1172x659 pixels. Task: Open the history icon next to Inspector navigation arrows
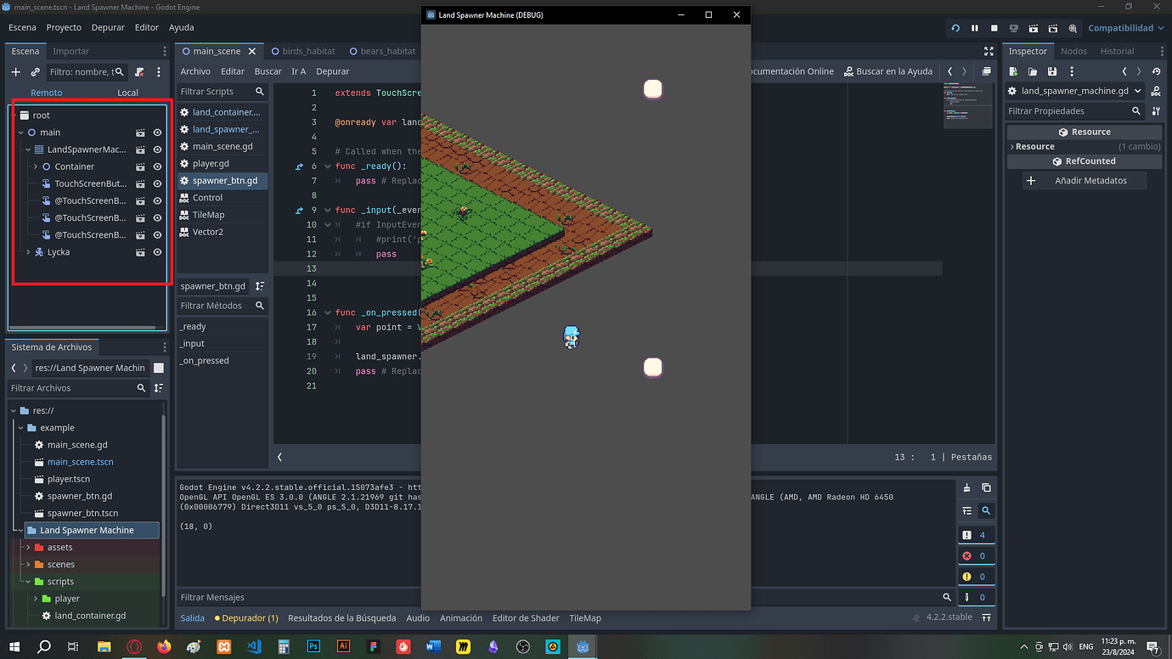1156,71
